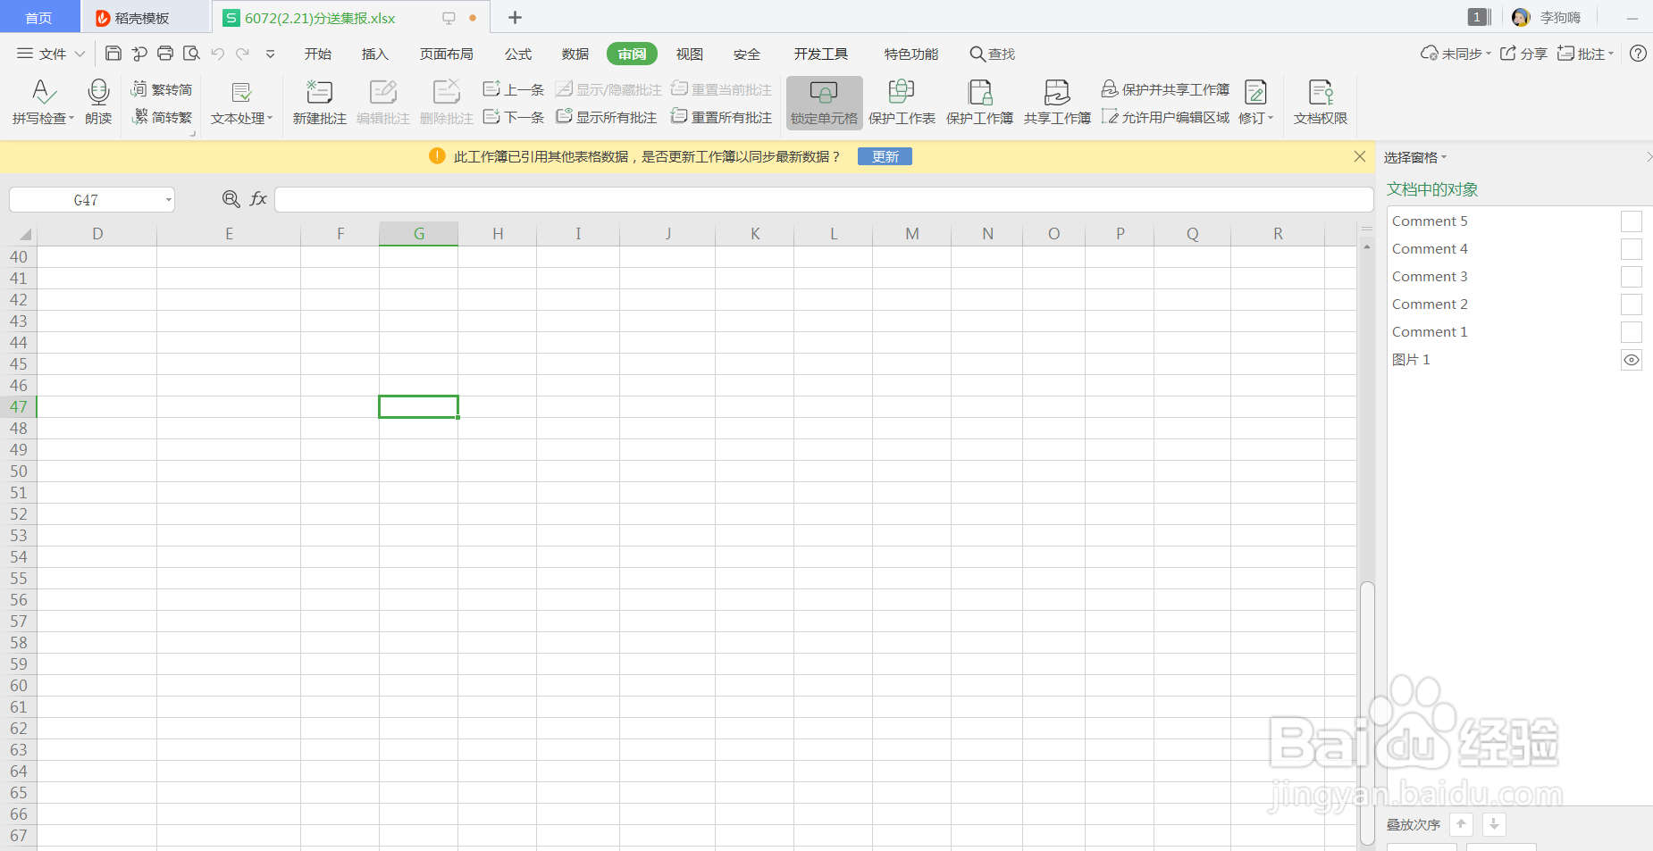
Task: Switch to the 插入 ribbon tab
Action: [374, 54]
